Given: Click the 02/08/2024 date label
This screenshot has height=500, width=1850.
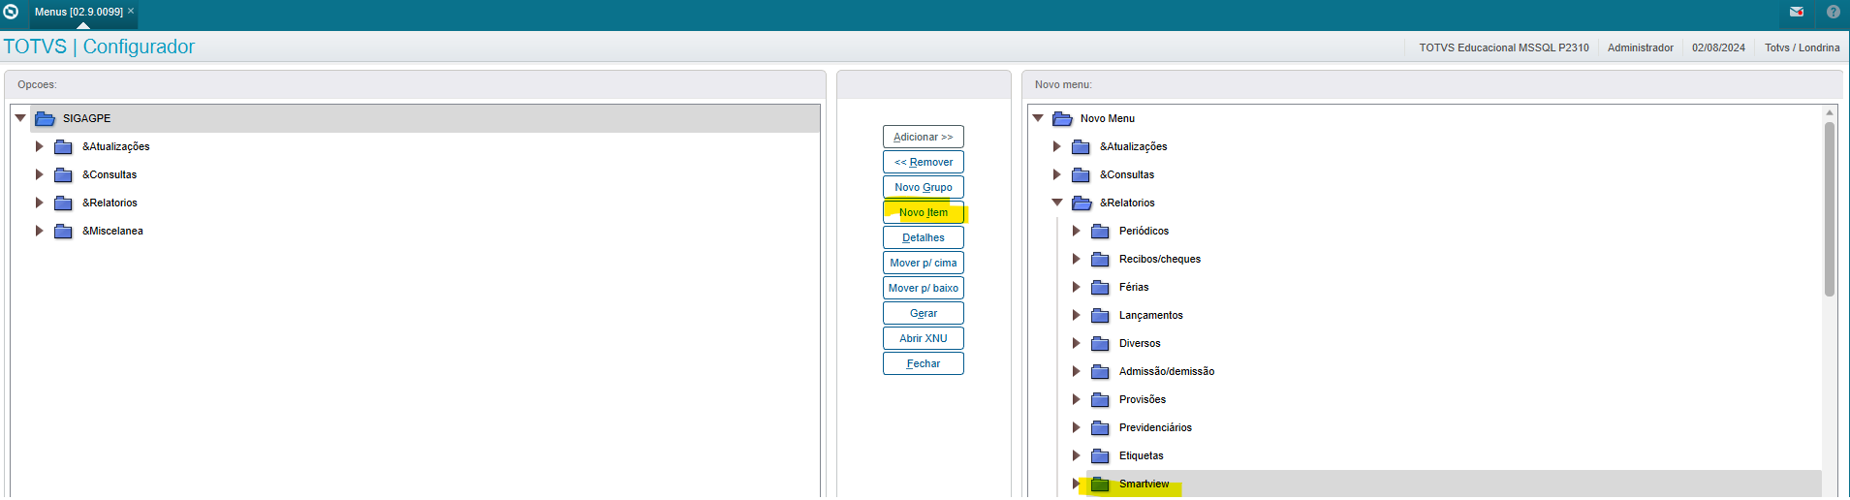Looking at the screenshot, I should pos(1718,47).
